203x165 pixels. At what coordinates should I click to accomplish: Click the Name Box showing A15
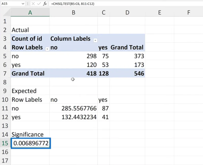pyautogui.click(x=11, y=4)
